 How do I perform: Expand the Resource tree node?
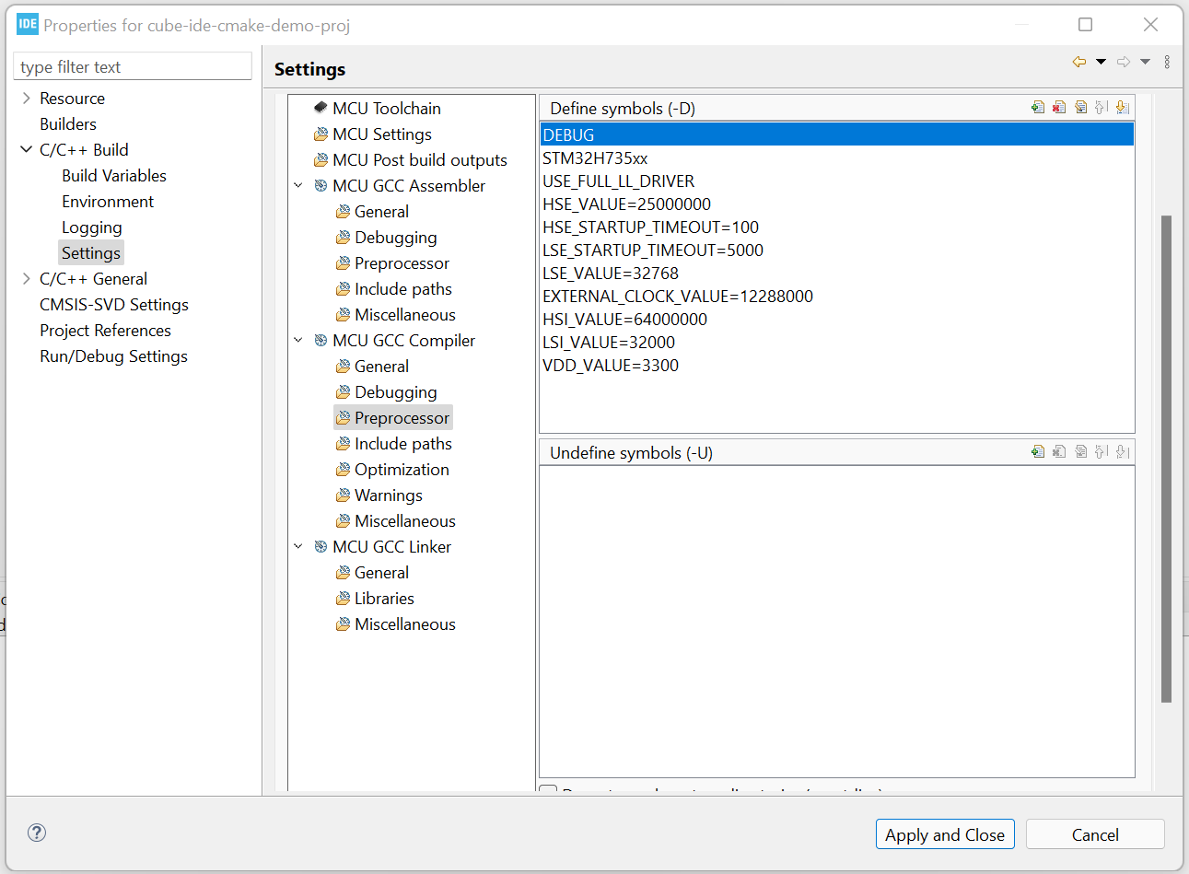coord(26,98)
